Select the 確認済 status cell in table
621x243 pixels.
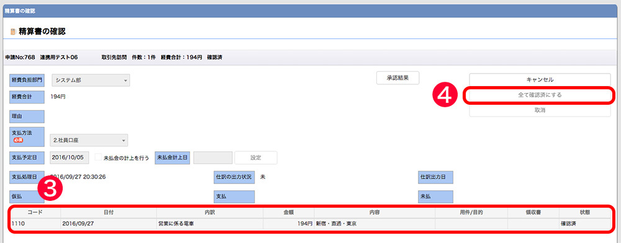tap(584, 224)
